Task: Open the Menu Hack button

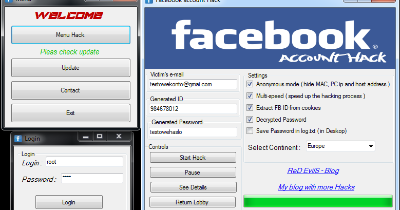Action: coord(71,35)
